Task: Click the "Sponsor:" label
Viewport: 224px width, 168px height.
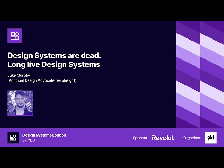Action: [x=141, y=138]
